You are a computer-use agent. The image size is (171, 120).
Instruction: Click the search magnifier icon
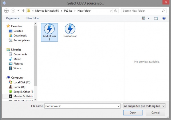(x=163, y=11)
